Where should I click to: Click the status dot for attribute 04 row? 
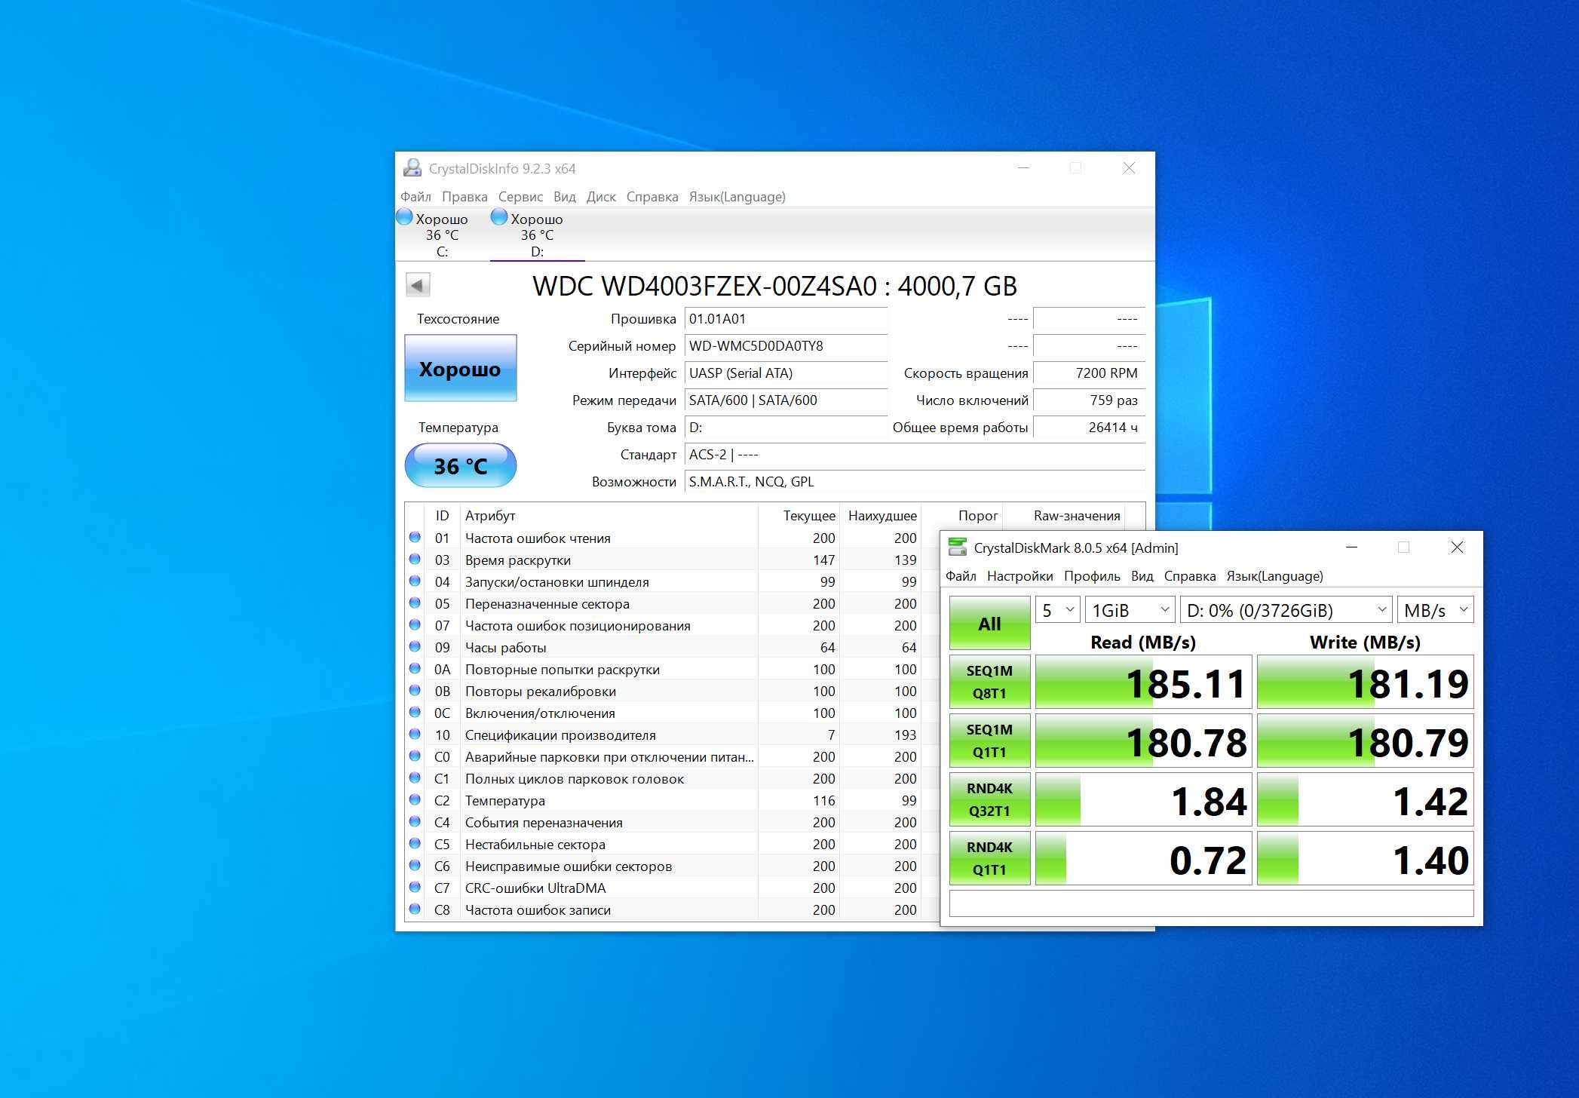[x=415, y=581]
